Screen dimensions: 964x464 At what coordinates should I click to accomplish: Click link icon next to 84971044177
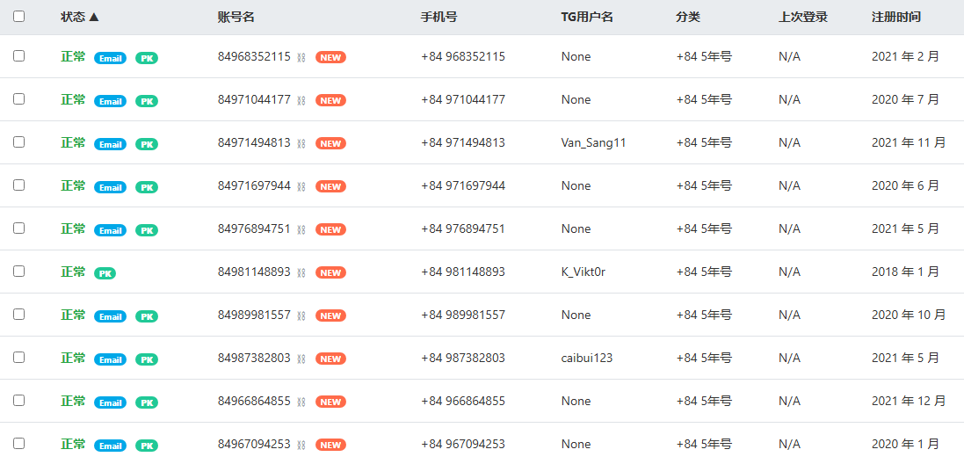point(301,100)
